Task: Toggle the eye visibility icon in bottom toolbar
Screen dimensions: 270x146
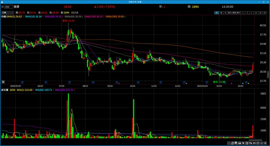Action: point(254,143)
